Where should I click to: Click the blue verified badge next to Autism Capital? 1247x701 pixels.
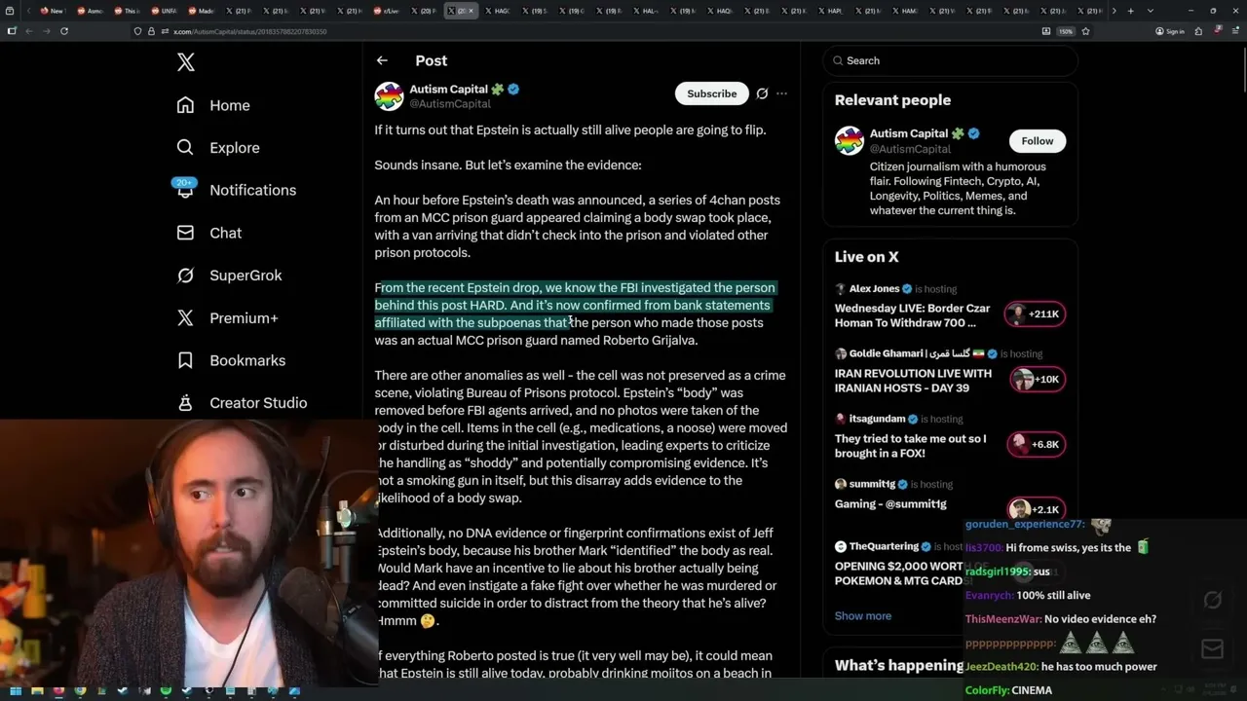(x=513, y=89)
